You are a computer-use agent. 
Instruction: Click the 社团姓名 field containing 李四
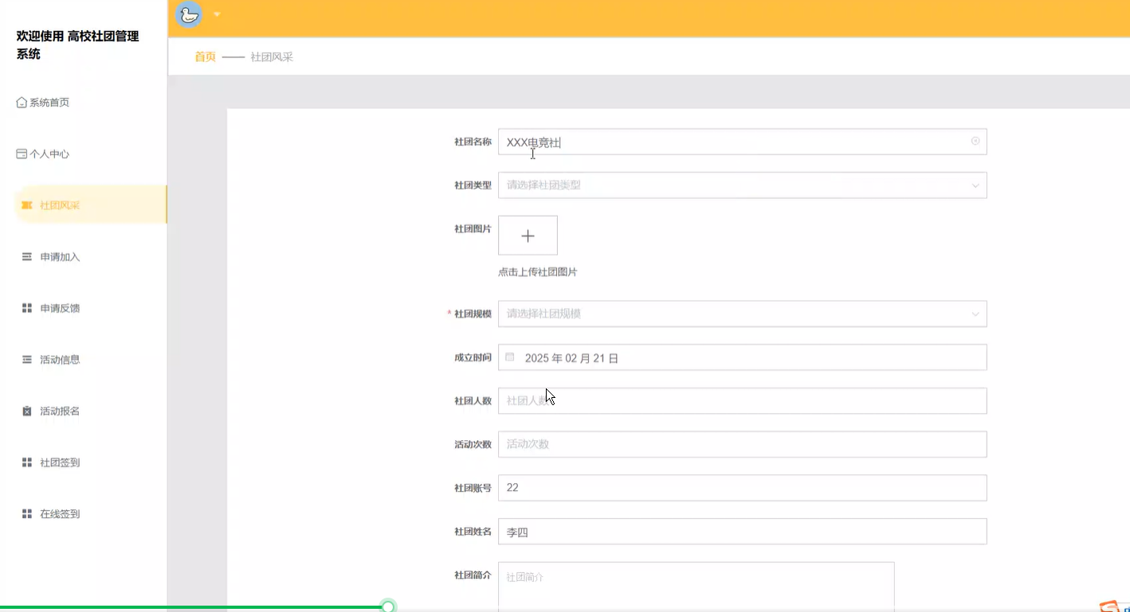742,532
